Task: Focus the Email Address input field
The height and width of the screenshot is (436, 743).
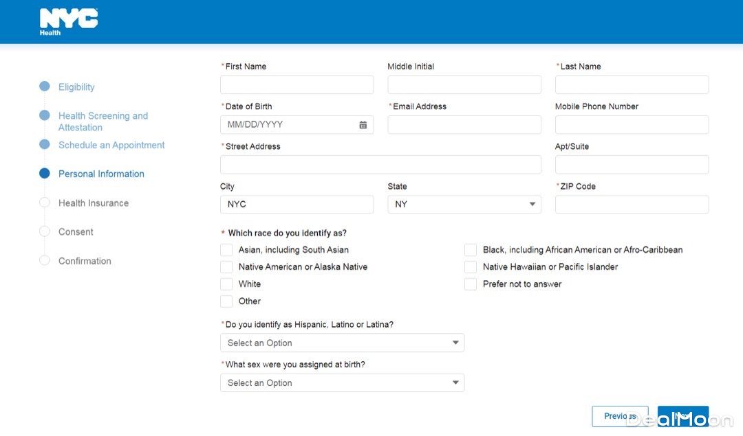Action: pos(464,125)
